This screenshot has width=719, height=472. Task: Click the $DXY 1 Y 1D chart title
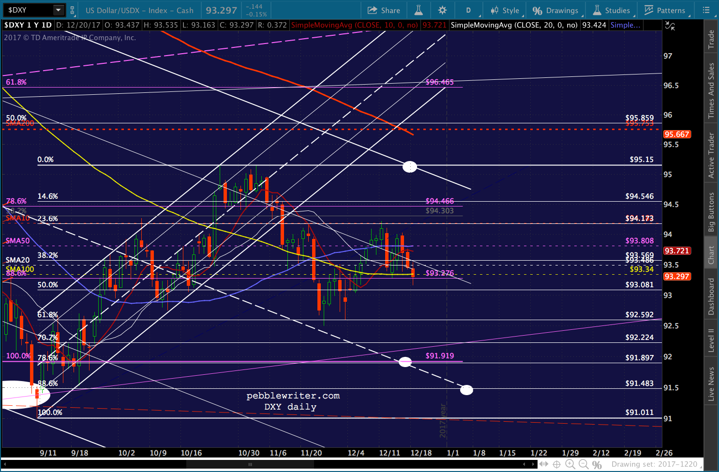coord(28,25)
